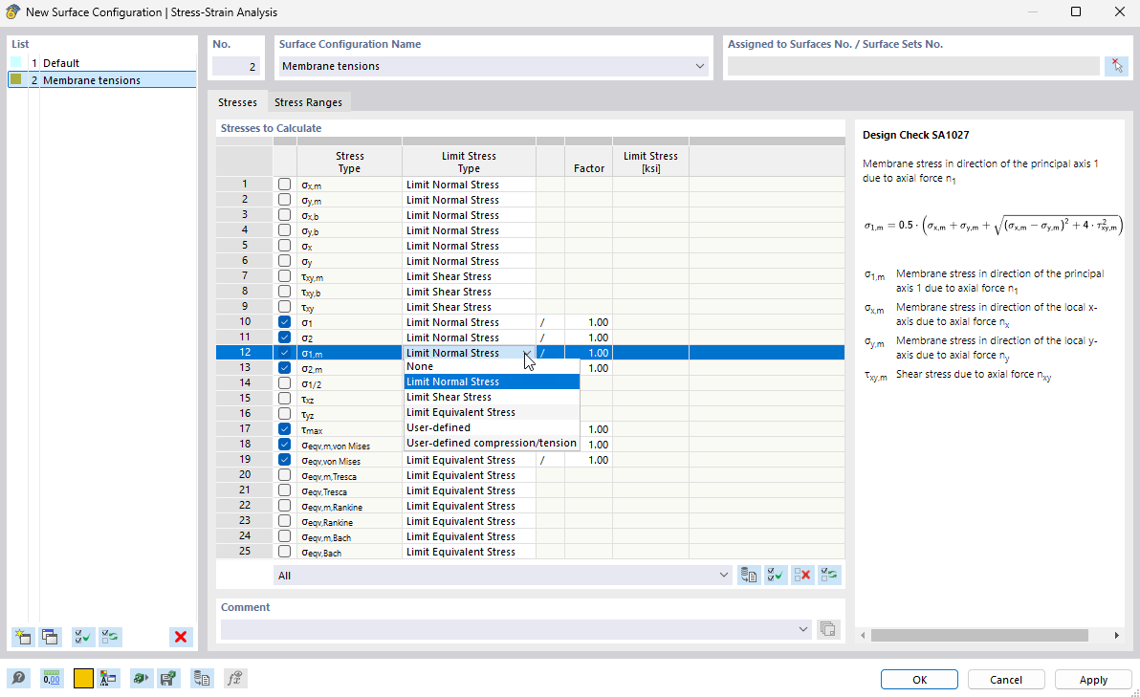Viewport: 1140px width, 697px height.
Task: Click Cancel to discard changes
Action: pyautogui.click(x=1006, y=679)
